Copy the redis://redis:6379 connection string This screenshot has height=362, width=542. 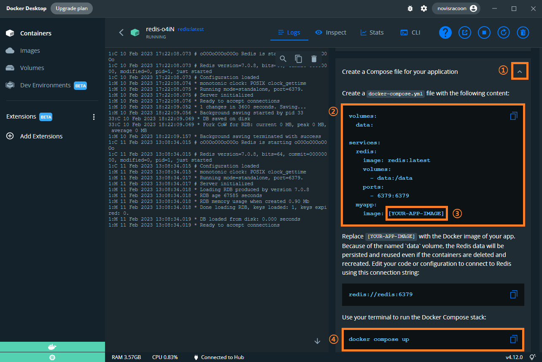tap(513, 294)
